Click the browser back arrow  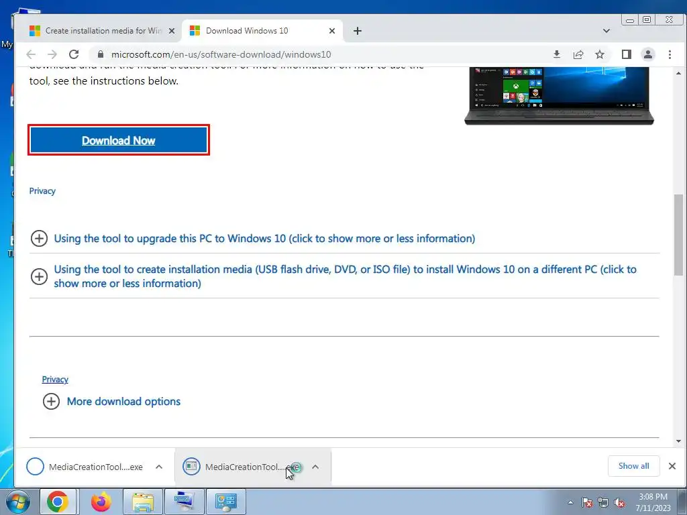click(x=31, y=54)
